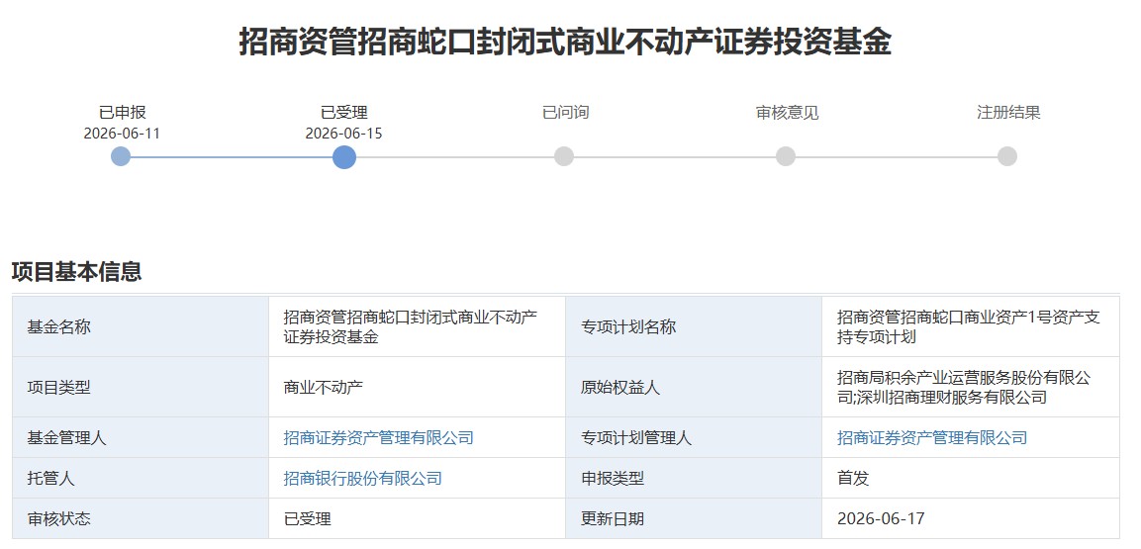This screenshot has width=1141, height=549.
Task: Click the 申报类型 label cell
Action: 695,479
